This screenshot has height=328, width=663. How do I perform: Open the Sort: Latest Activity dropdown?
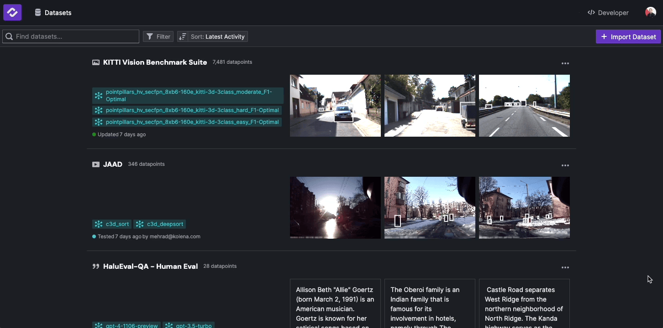point(212,36)
